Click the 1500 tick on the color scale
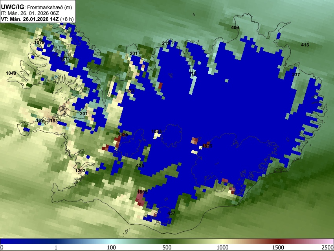The height and width of the screenshot is (251, 334). click(278, 247)
